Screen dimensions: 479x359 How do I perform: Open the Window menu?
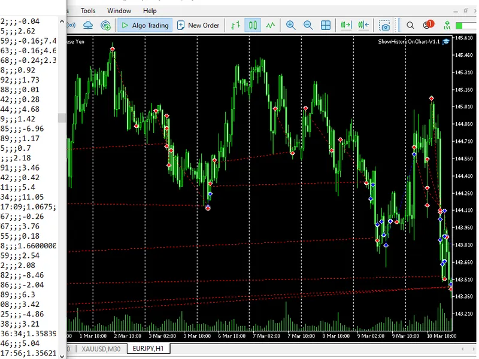(119, 11)
